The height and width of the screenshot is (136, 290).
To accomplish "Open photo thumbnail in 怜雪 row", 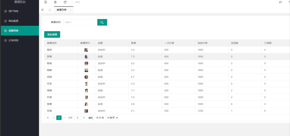I will click(x=86, y=97).
